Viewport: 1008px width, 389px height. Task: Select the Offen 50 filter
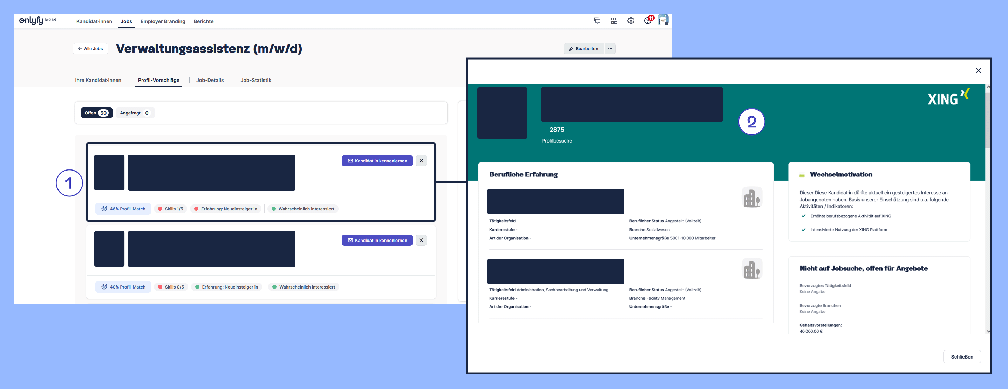coord(96,113)
